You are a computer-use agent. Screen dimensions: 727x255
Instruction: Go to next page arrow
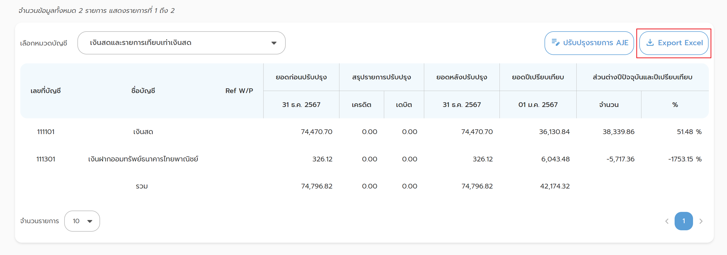[x=701, y=221]
